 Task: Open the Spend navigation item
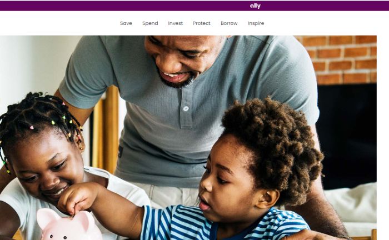click(x=150, y=23)
